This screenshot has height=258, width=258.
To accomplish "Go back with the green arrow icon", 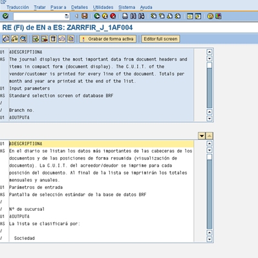I will point(97,16).
